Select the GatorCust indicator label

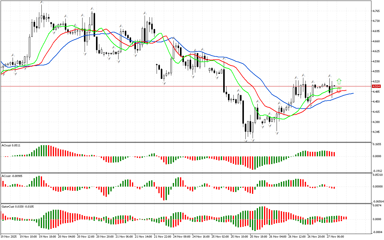[x=17, y=206]
